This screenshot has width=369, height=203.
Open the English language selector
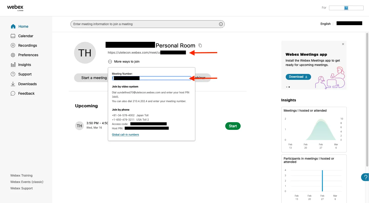325,24
